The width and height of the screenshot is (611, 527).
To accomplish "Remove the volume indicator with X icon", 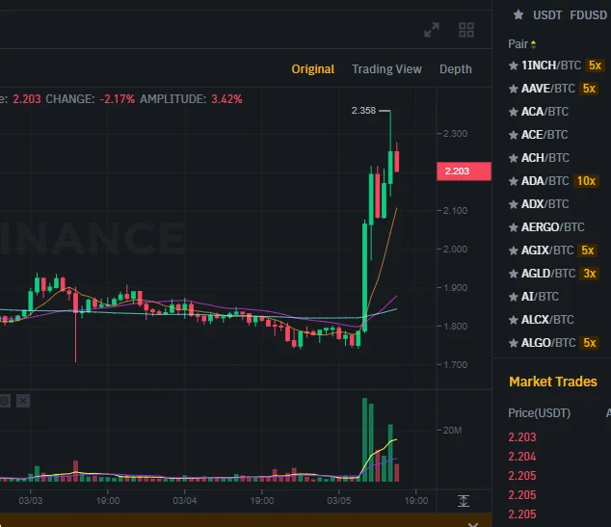I will 23,401.
